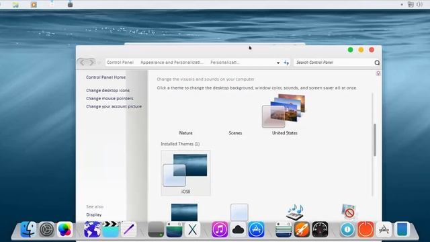430x242 pixels.
Task: Click the search magnifier icon
Action: tap(377, 63)
